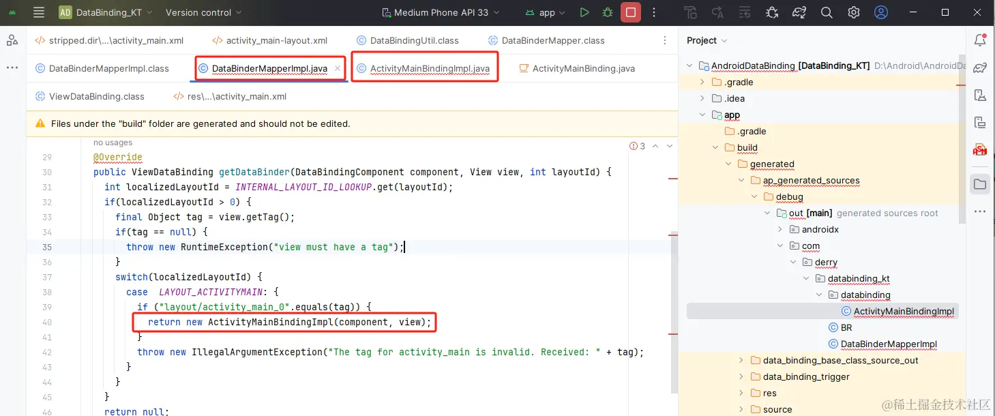Screen dimensions: 995x416
Task: Open the DataBinderMapperImpl.class tab
Action: (x=102, y=68)
